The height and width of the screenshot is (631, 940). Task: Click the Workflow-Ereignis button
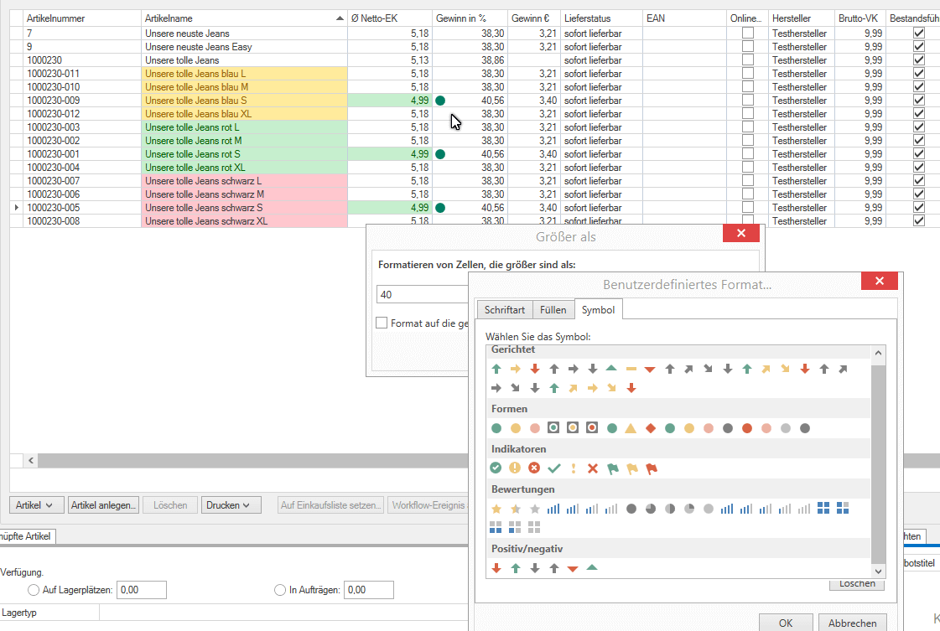(428, 505)
